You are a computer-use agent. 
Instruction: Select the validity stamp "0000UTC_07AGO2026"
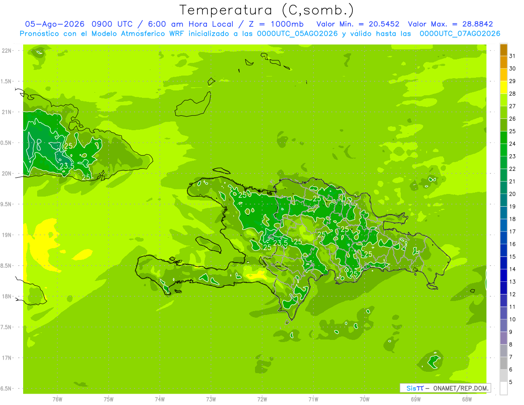[x=460, y=34]
